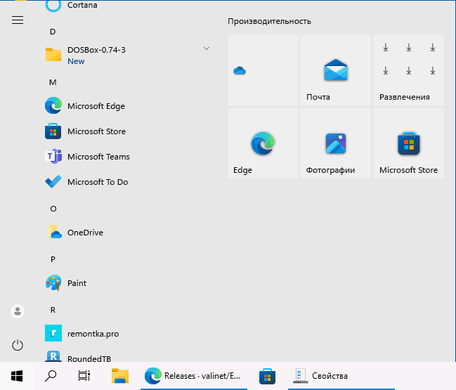The width and height of the screenshot is (456, 390).
Task: Open the user account icon
Action: tap(18, 311)
